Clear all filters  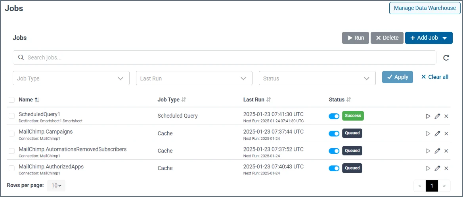[x=434, y=77]
